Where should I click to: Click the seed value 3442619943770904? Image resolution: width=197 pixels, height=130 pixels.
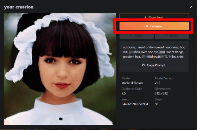click(135, 104)
